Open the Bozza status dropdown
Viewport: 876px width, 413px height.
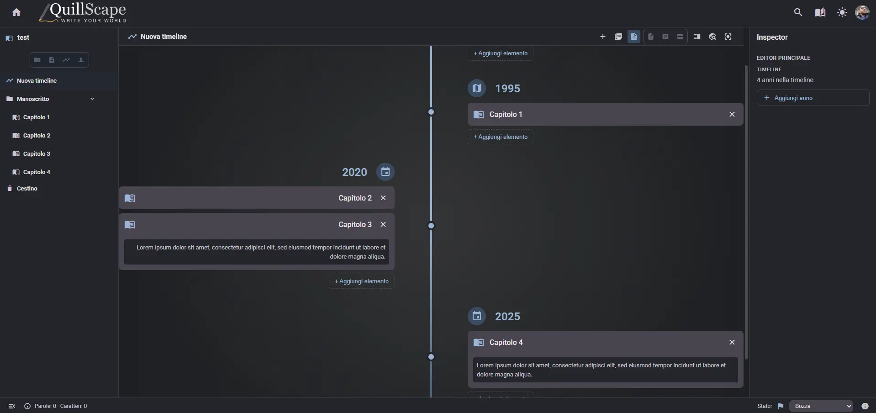tap(820, 406)
